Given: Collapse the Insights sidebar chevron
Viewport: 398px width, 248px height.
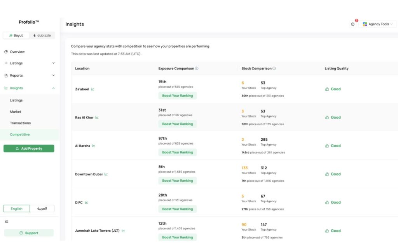Looking at the screenshot, I should pyautogui.click(x=53, y=88).
